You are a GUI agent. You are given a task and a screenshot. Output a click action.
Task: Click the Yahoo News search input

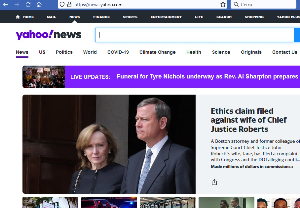click(194, 35)
